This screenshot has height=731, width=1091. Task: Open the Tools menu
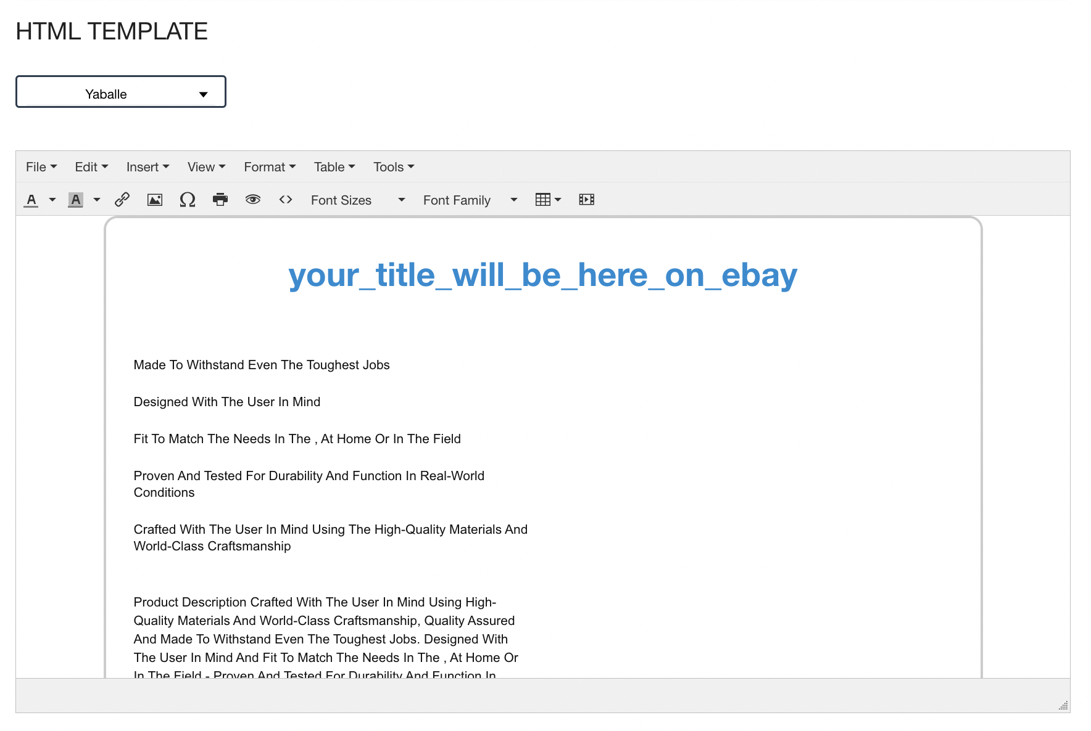point(394,167)
